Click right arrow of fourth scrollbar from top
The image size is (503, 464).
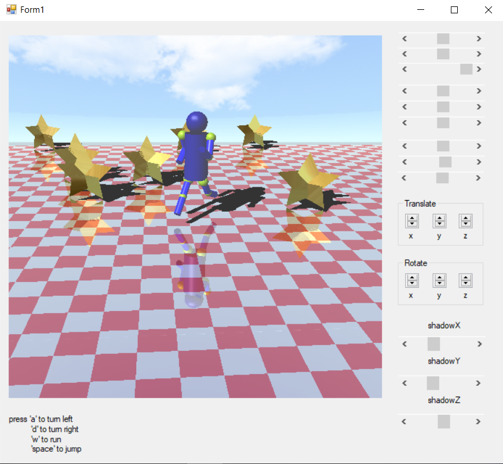tap(479, 91)
